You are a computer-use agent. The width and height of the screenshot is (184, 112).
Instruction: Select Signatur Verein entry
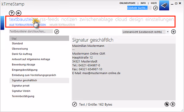click(x=39, y=91)
